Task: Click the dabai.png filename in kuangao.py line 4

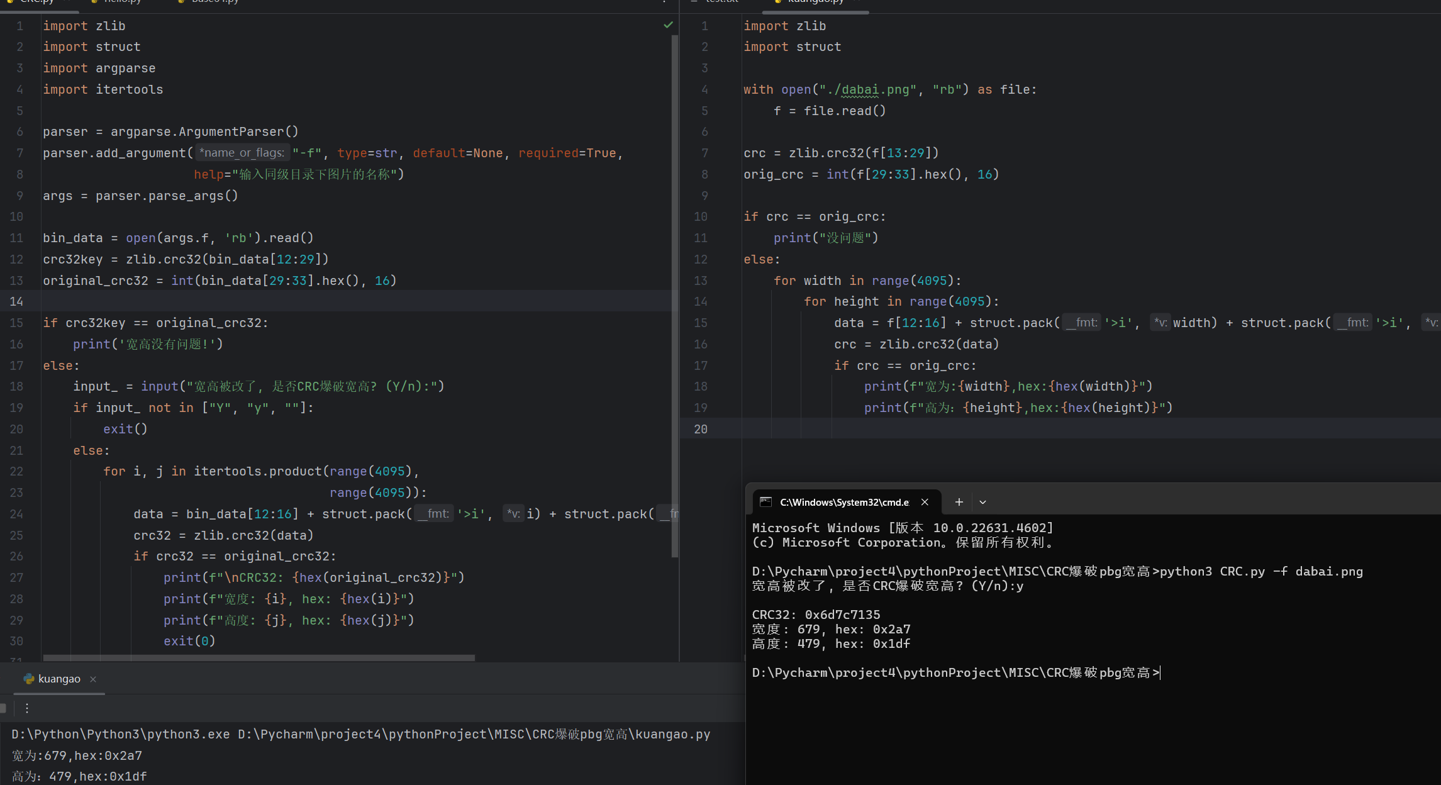Action: point(874,89)
